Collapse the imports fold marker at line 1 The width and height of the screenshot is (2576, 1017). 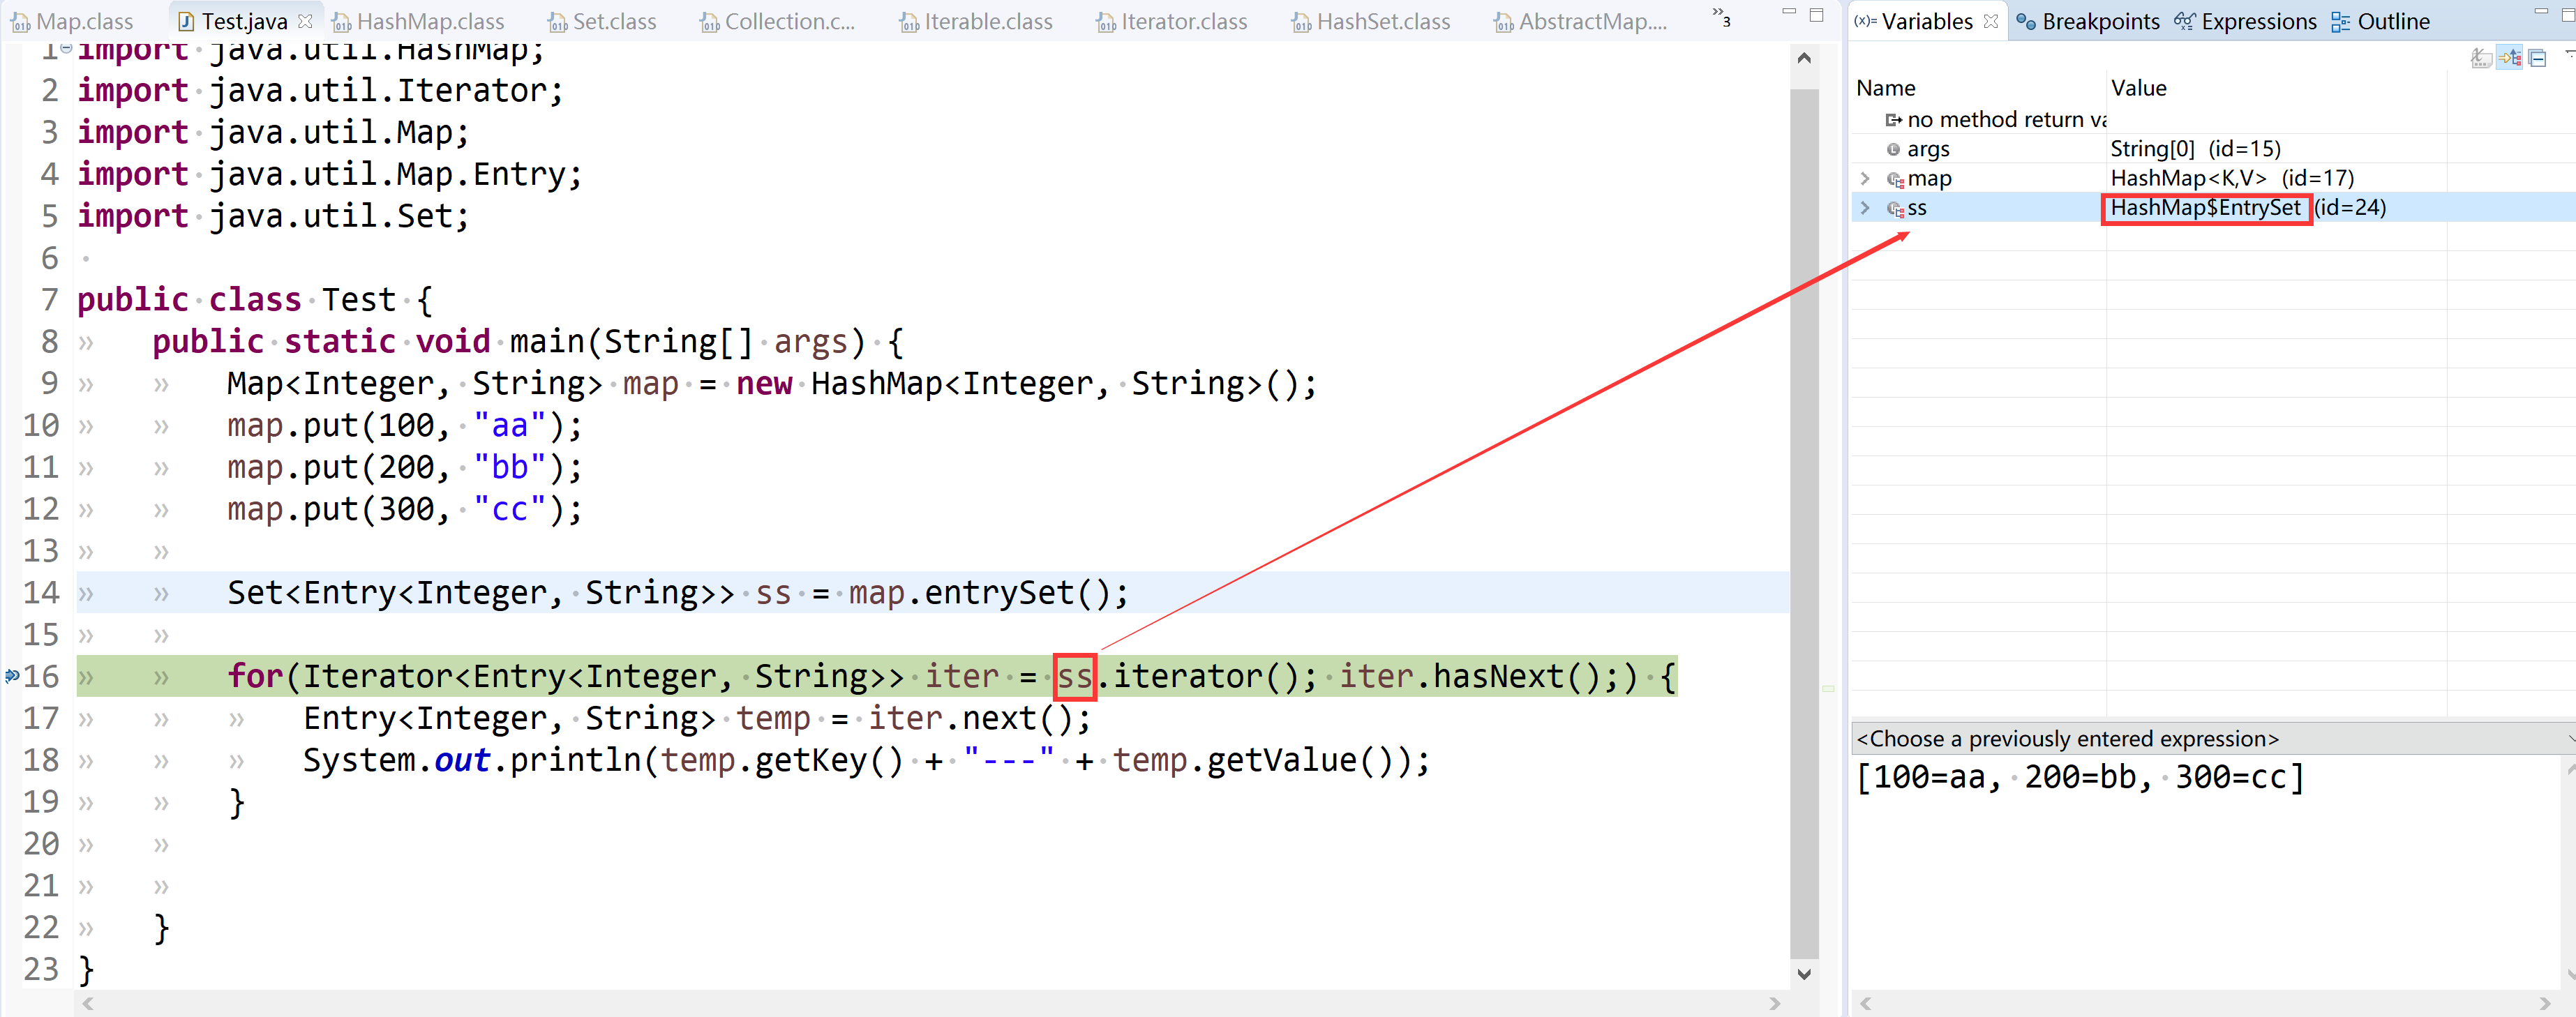coord(66,48)
